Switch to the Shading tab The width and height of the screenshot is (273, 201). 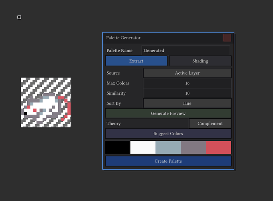click(x=200, y=61)
